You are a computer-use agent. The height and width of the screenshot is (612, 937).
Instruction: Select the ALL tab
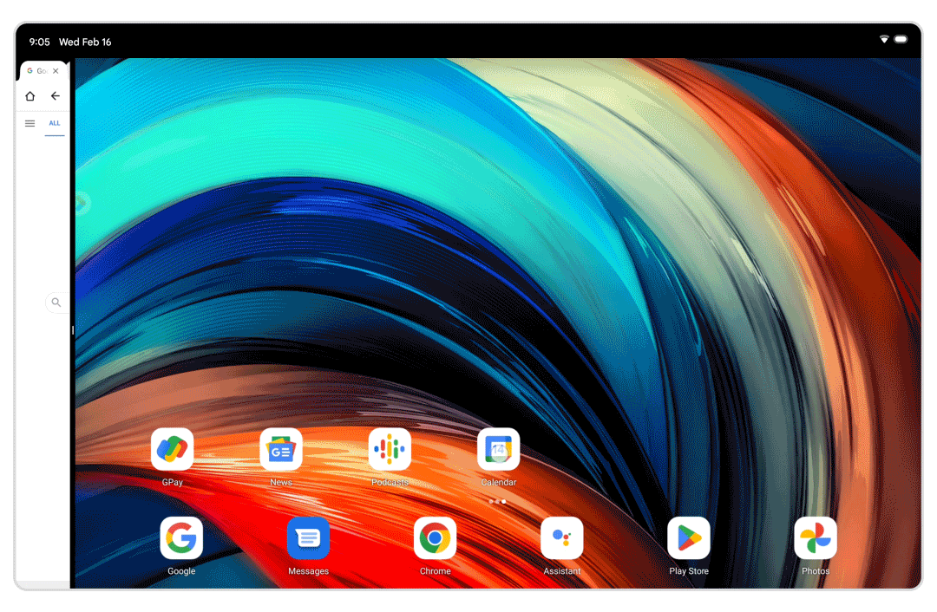point(55,124)
